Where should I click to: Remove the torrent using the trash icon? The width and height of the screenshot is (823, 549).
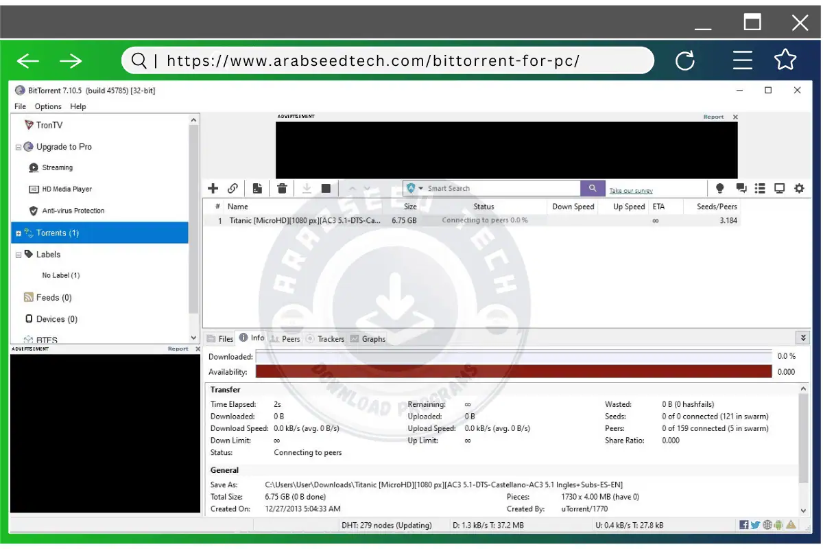282,188
